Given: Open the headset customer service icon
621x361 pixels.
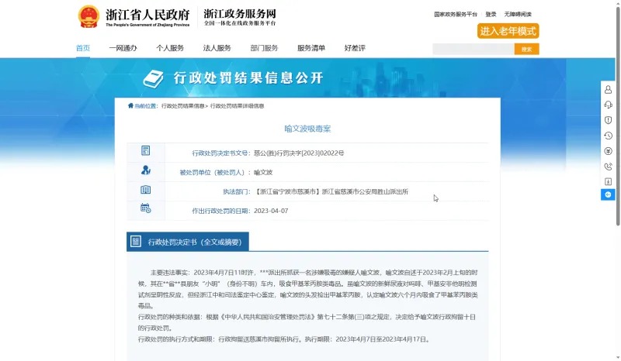Looking at the screenshot, I should tap(608, 105).
